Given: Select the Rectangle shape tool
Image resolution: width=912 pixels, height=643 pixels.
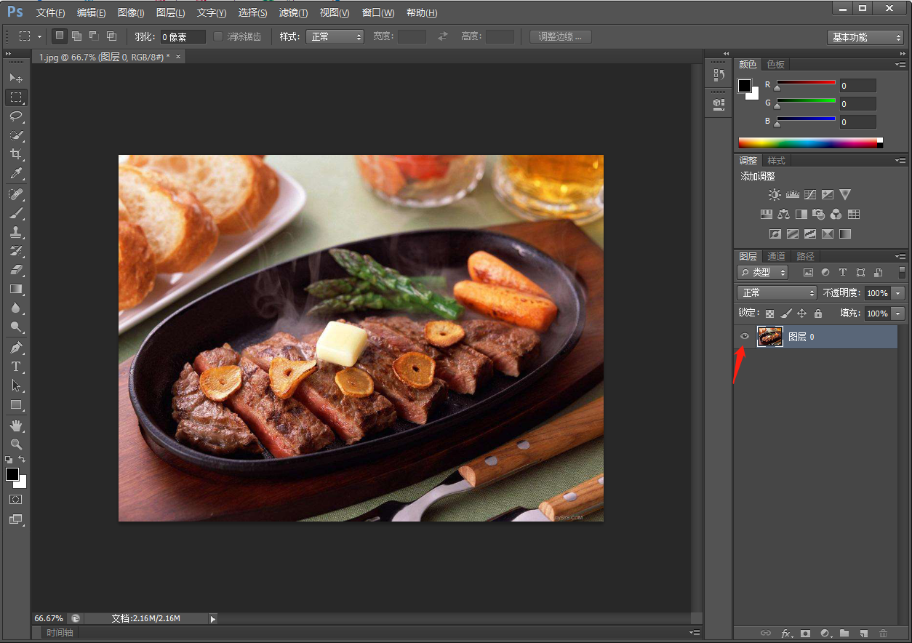Looking at the screenshot, I should 16,404.
